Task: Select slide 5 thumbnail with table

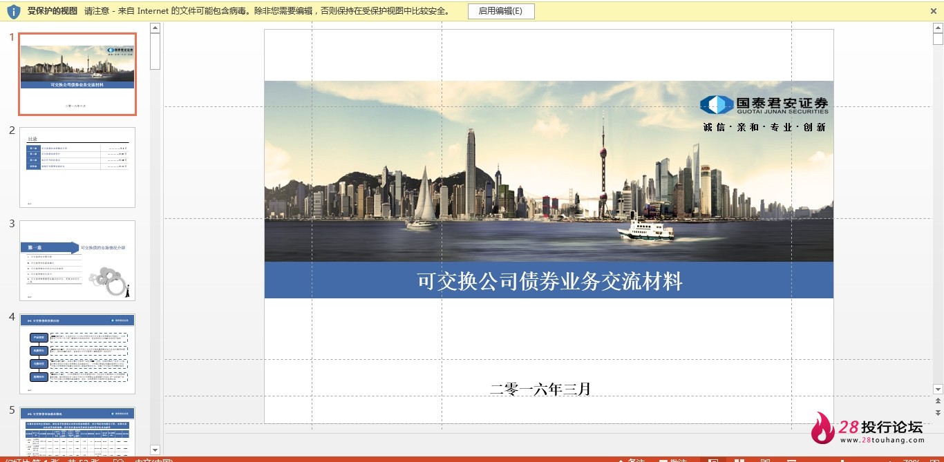Action: [x=77, y=431]
